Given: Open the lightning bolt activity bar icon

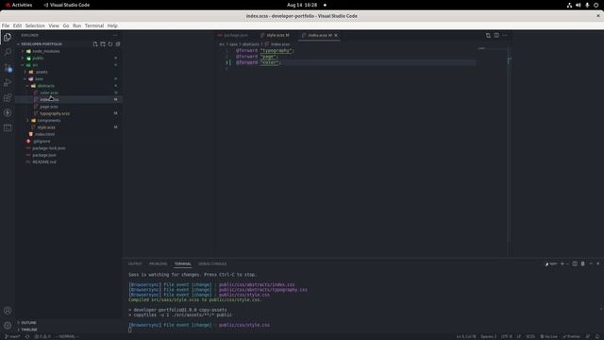Looking at the screenshot, I should 8,112.
